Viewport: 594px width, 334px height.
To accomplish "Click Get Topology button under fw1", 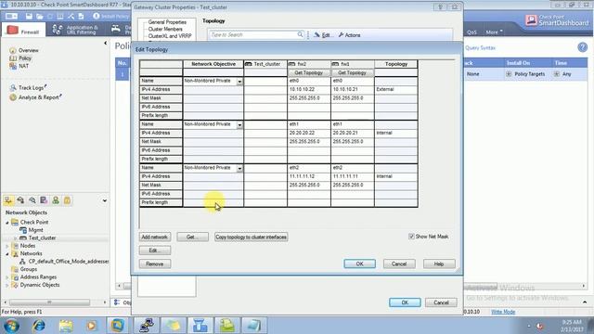I will (353, 72).
